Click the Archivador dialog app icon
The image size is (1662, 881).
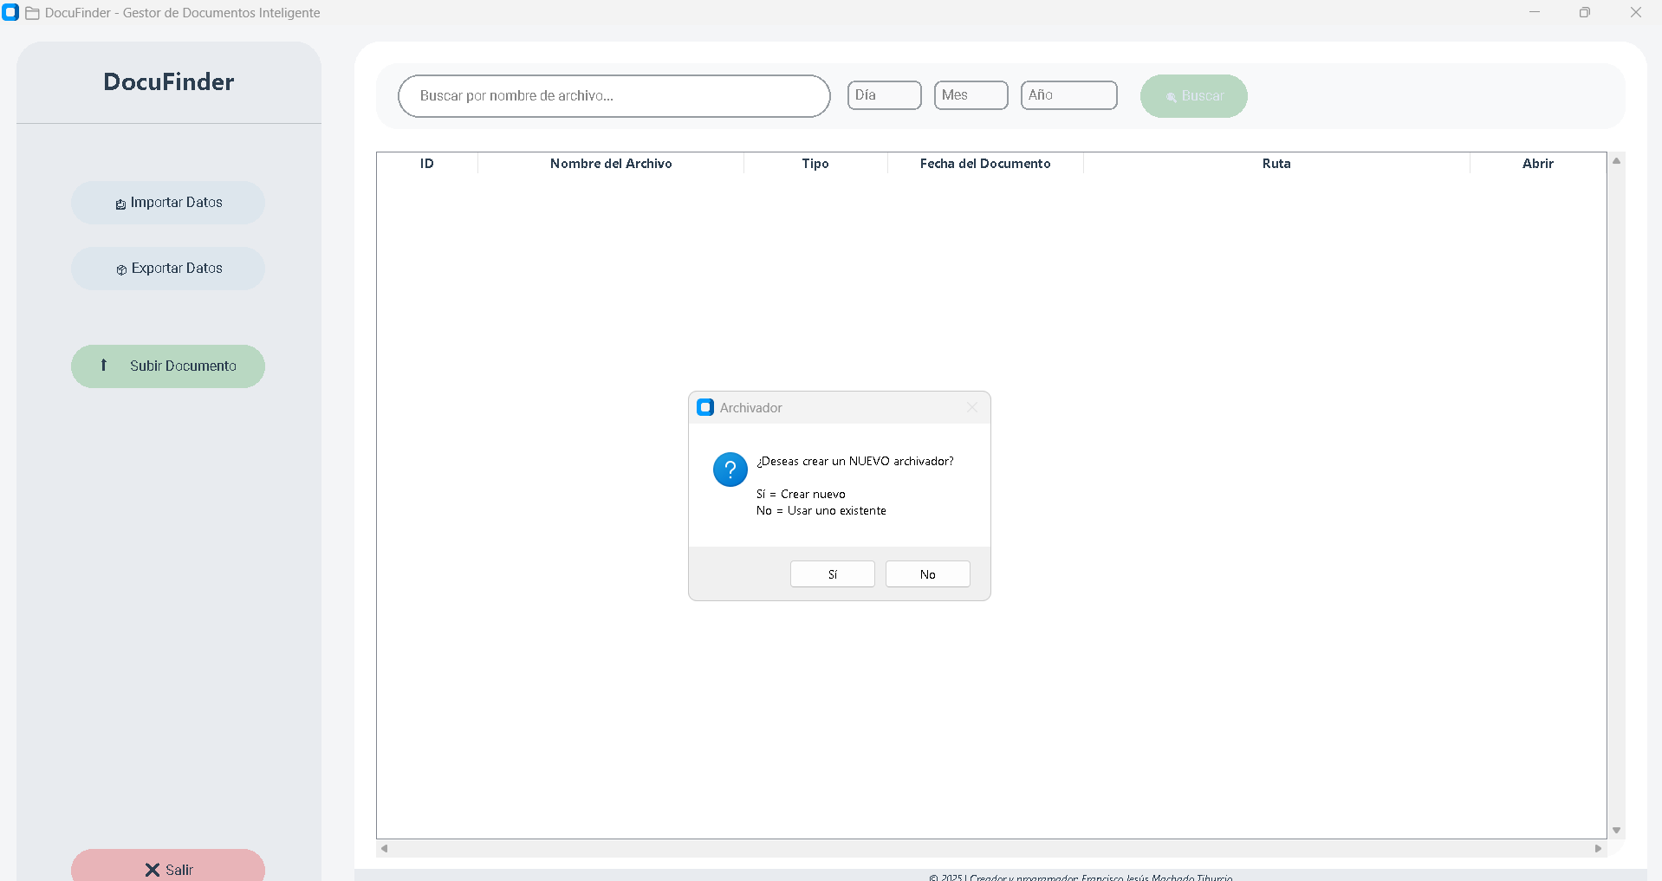point(705,407)
